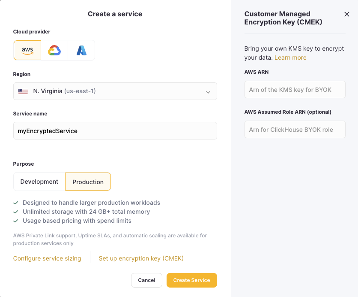Image resolution: width=358 pixels, height=297 pixels.
Task: Open the N. Virginia region selector
Action: pyautogui.click(x=115, y=91)
